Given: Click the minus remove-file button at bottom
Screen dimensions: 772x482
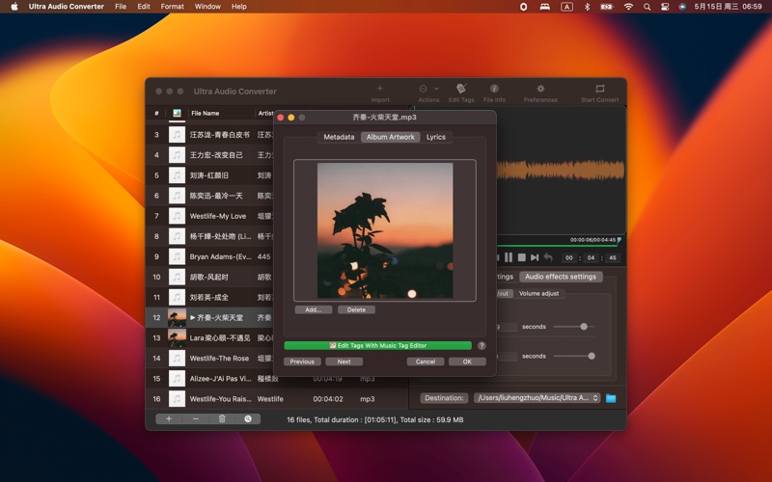Looking at the screenshot, I should pos(196,419).
